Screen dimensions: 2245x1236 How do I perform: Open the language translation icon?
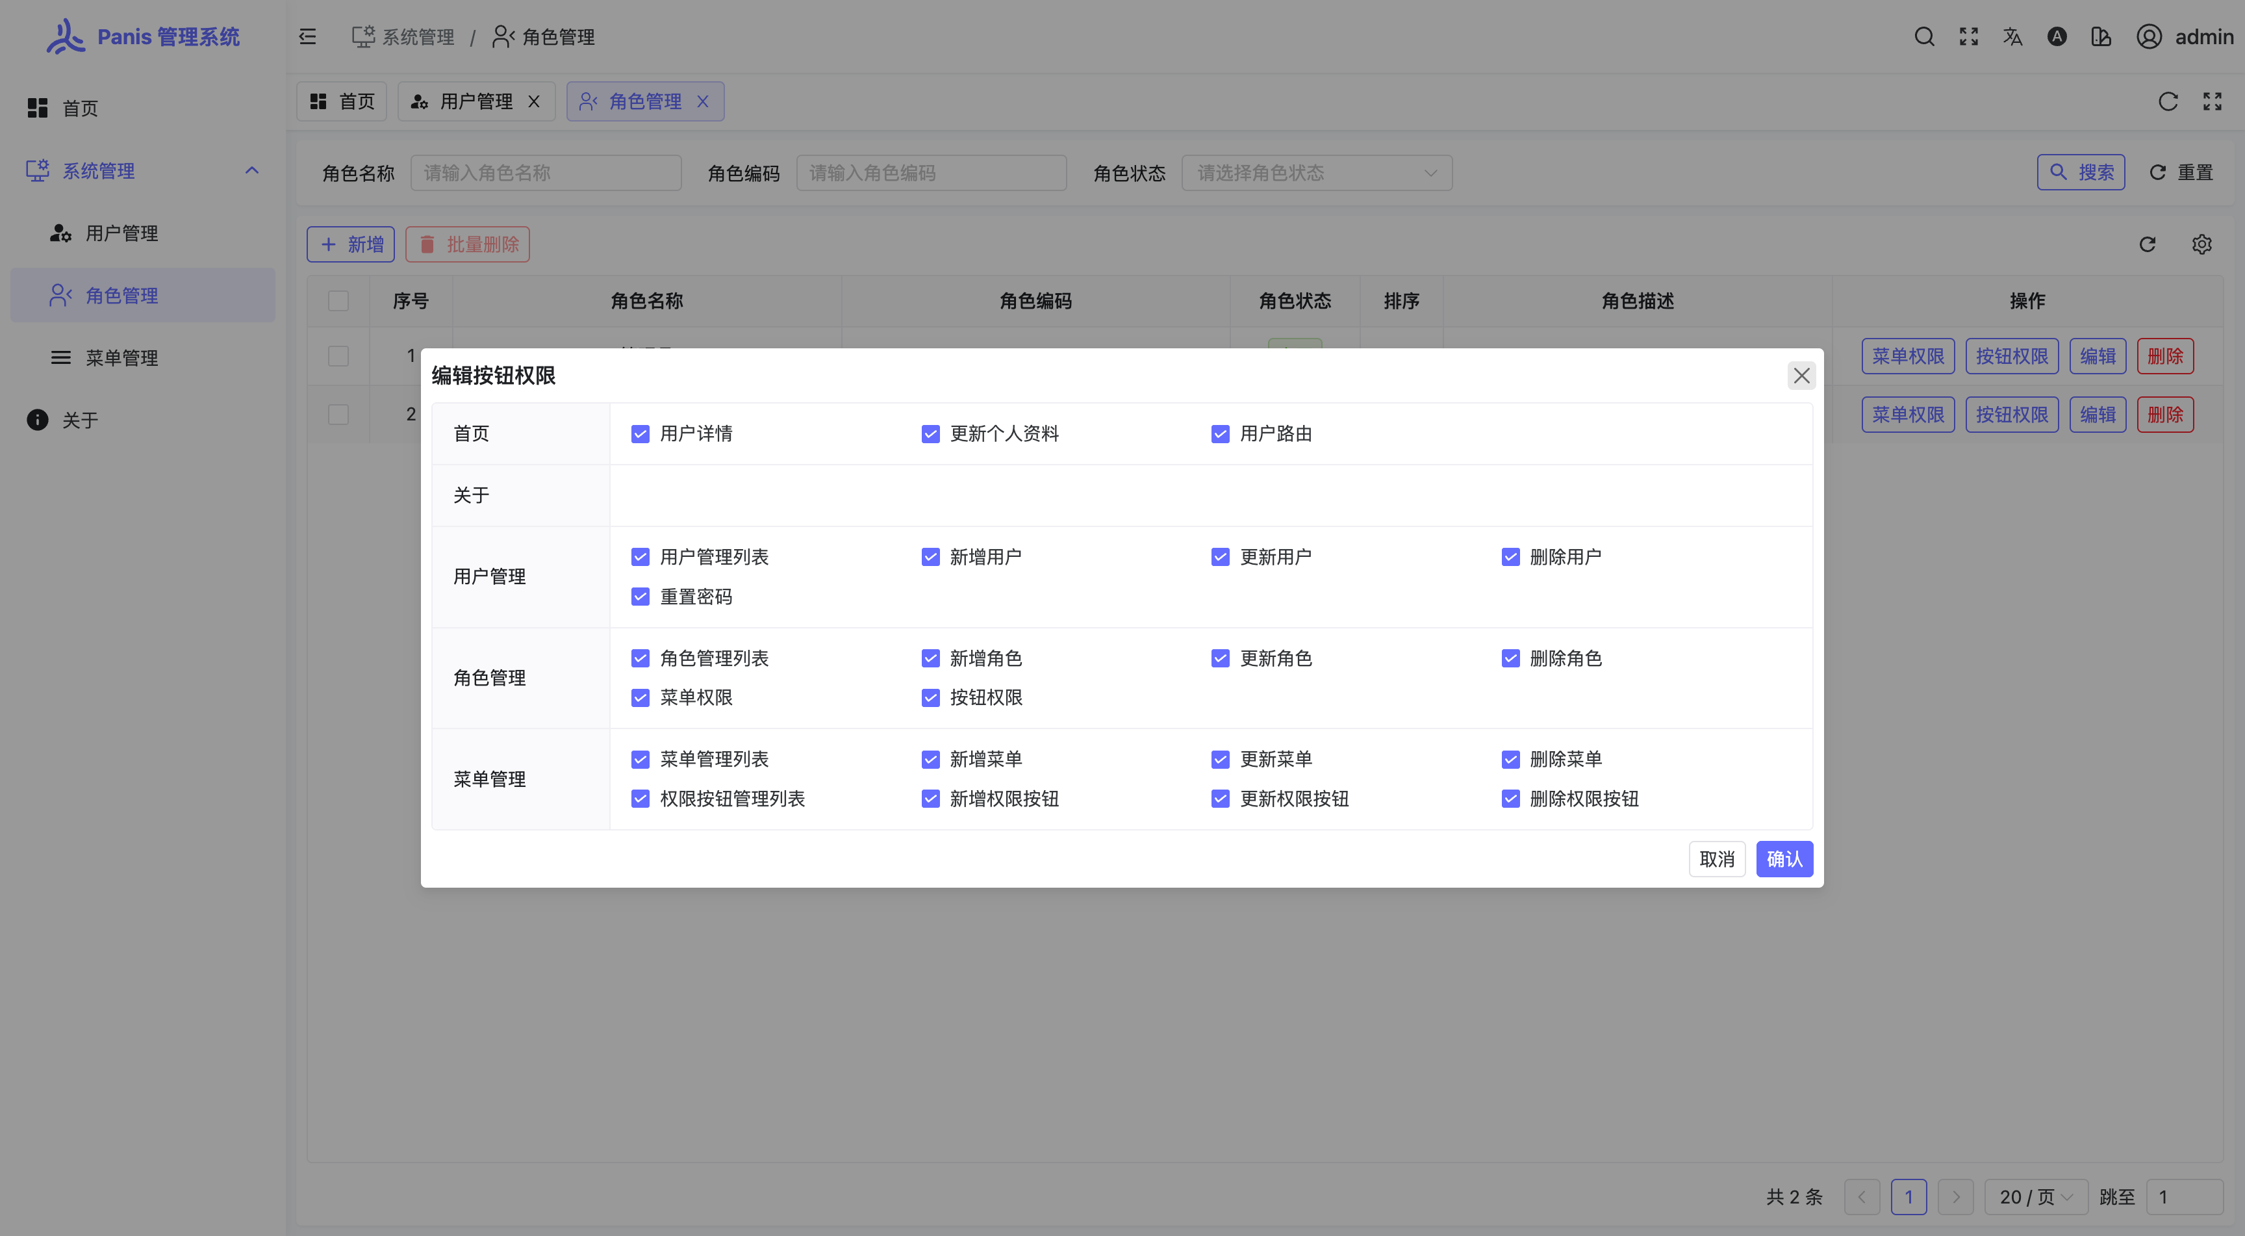coord(2012,36)
